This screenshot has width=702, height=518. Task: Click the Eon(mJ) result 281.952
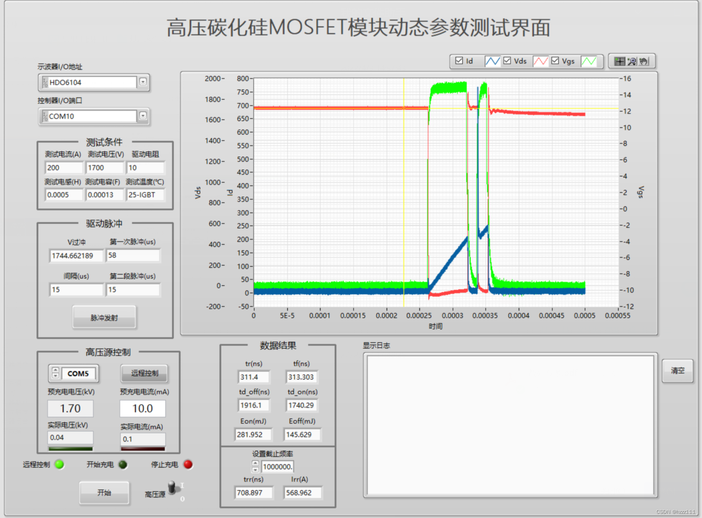pos(253,434)
